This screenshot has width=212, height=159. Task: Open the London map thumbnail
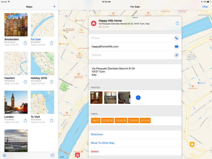tap(16, 102)
